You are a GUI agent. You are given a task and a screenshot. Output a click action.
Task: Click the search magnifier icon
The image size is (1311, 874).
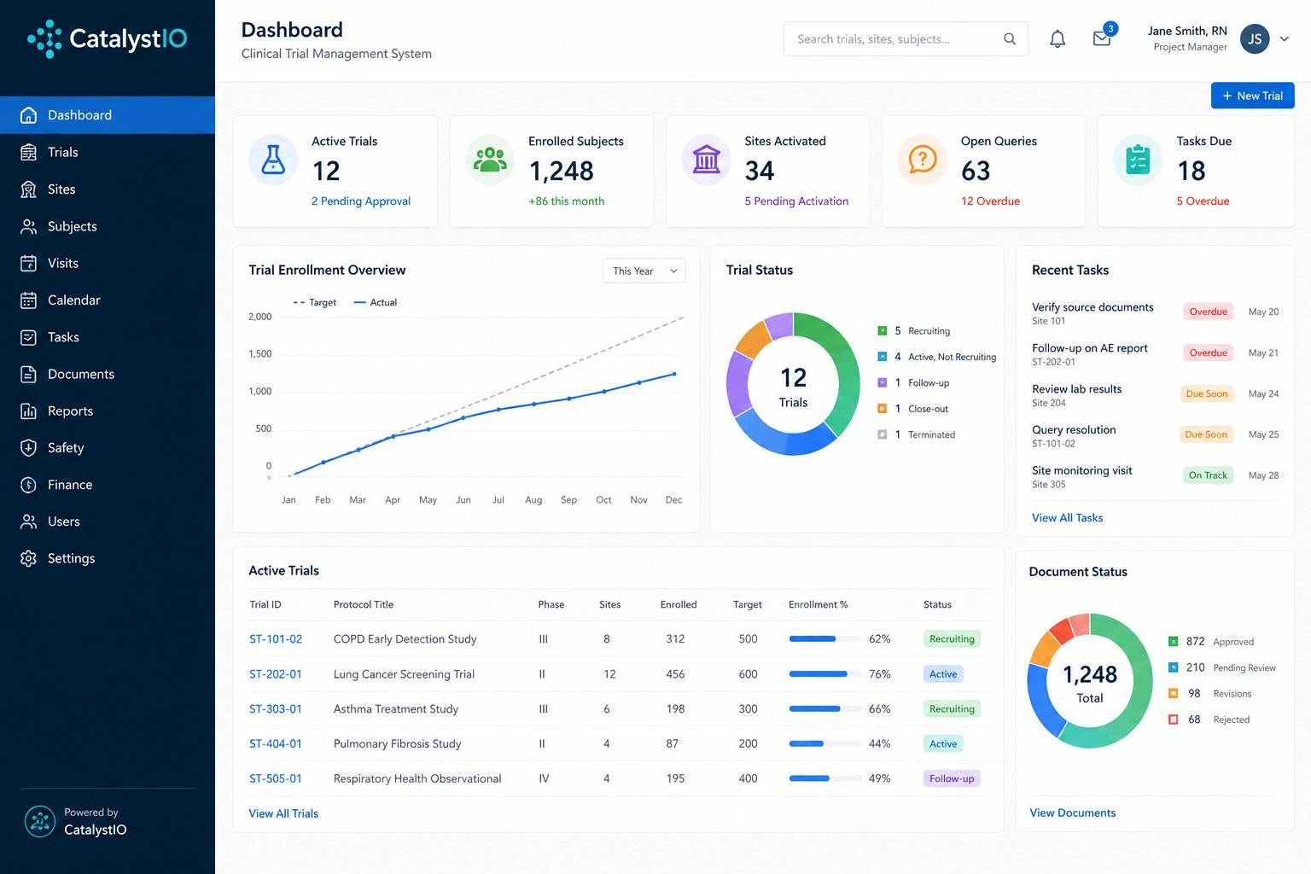[1010, 38]
